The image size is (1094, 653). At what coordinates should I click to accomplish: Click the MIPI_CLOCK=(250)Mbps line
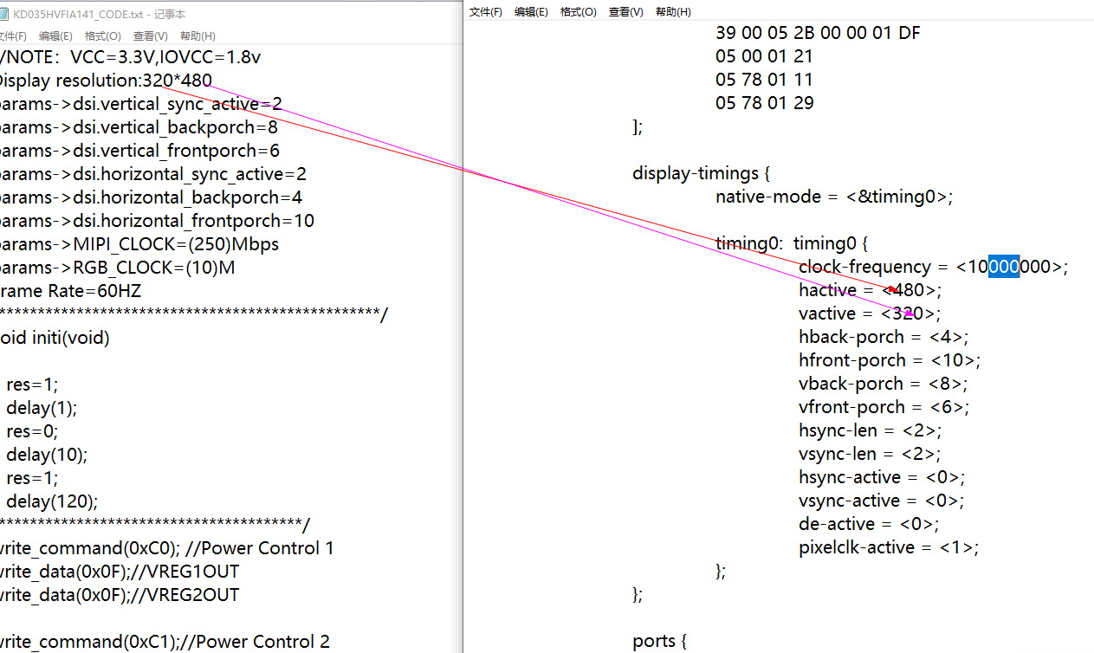click(x=139, y=244)
